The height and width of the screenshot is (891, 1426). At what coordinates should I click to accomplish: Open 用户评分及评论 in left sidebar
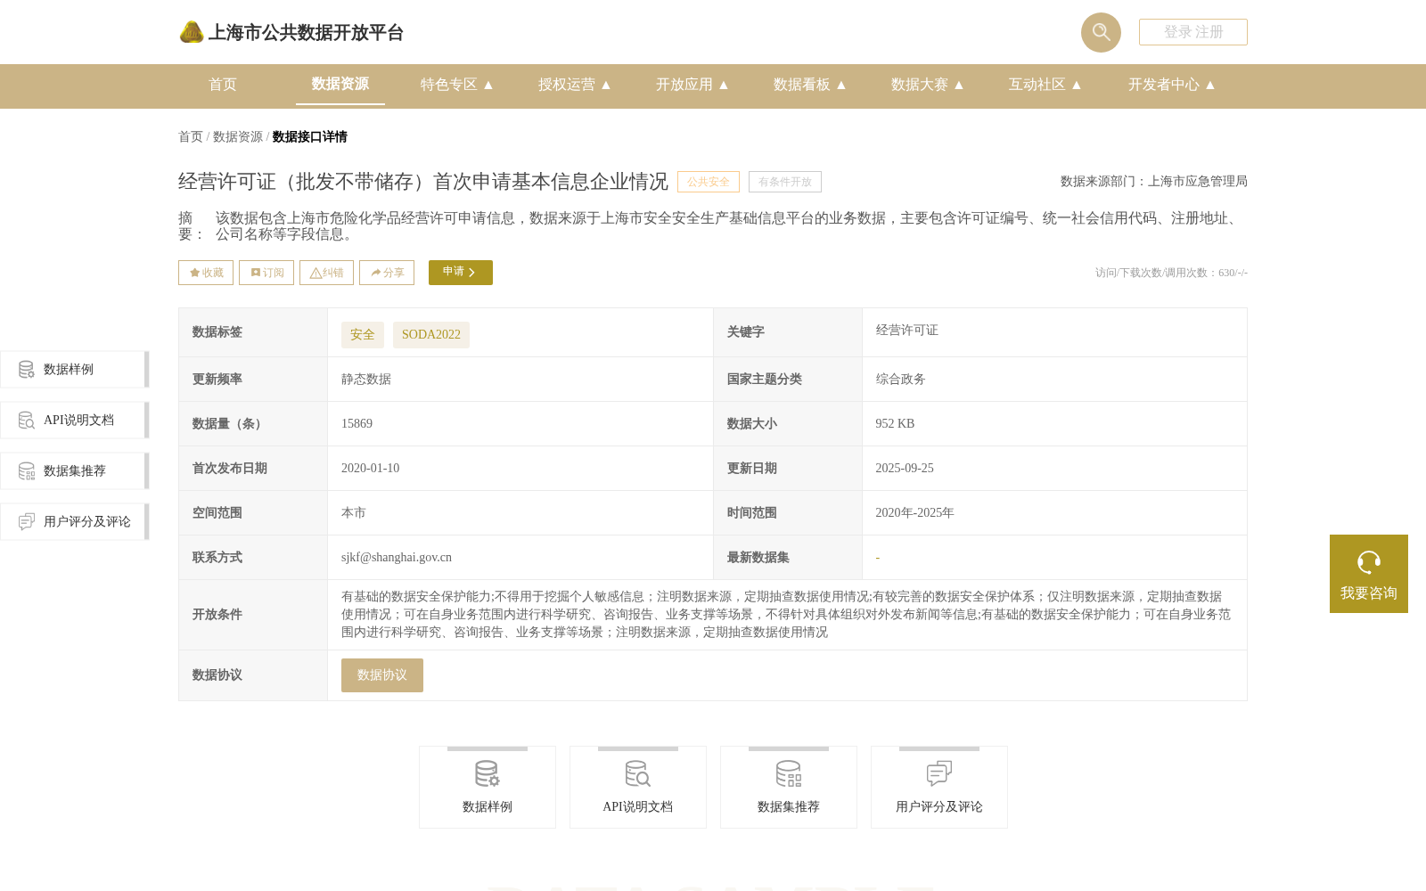click(x=75, y=522)
